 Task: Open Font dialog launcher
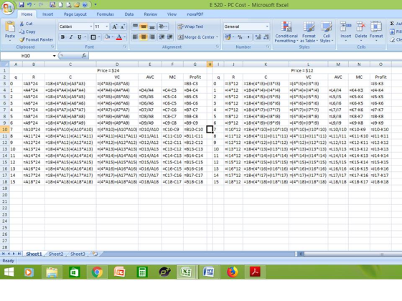point(125,47)
